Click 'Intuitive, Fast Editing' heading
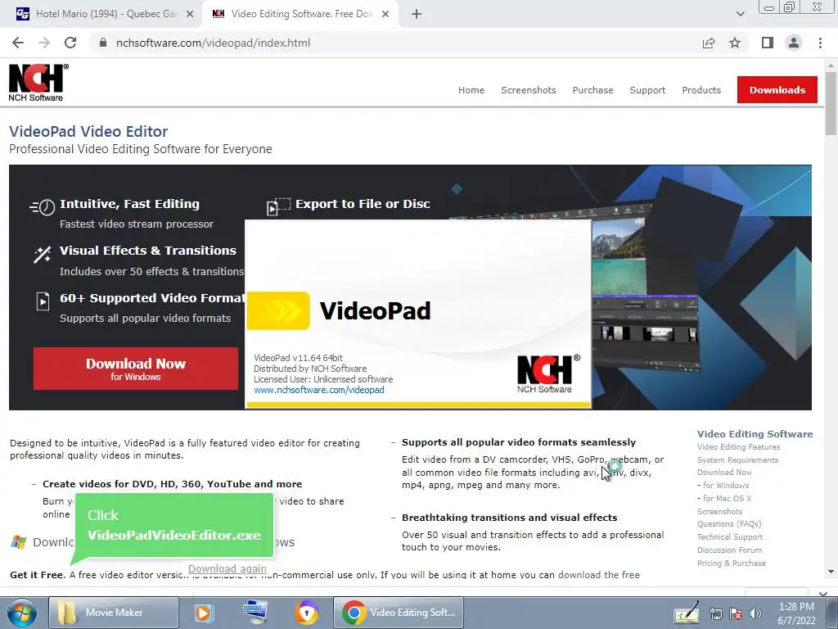Image resolution: width=838 pixels, height=629 pixels. 129,204
